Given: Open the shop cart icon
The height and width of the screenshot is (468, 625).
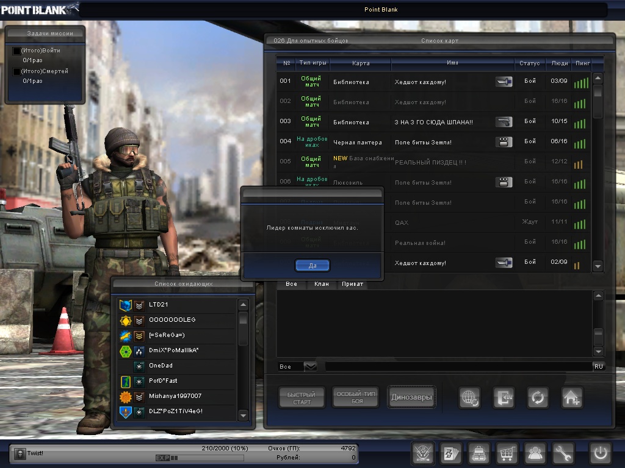Looking at the screenshot, I should tap(507, 453).
